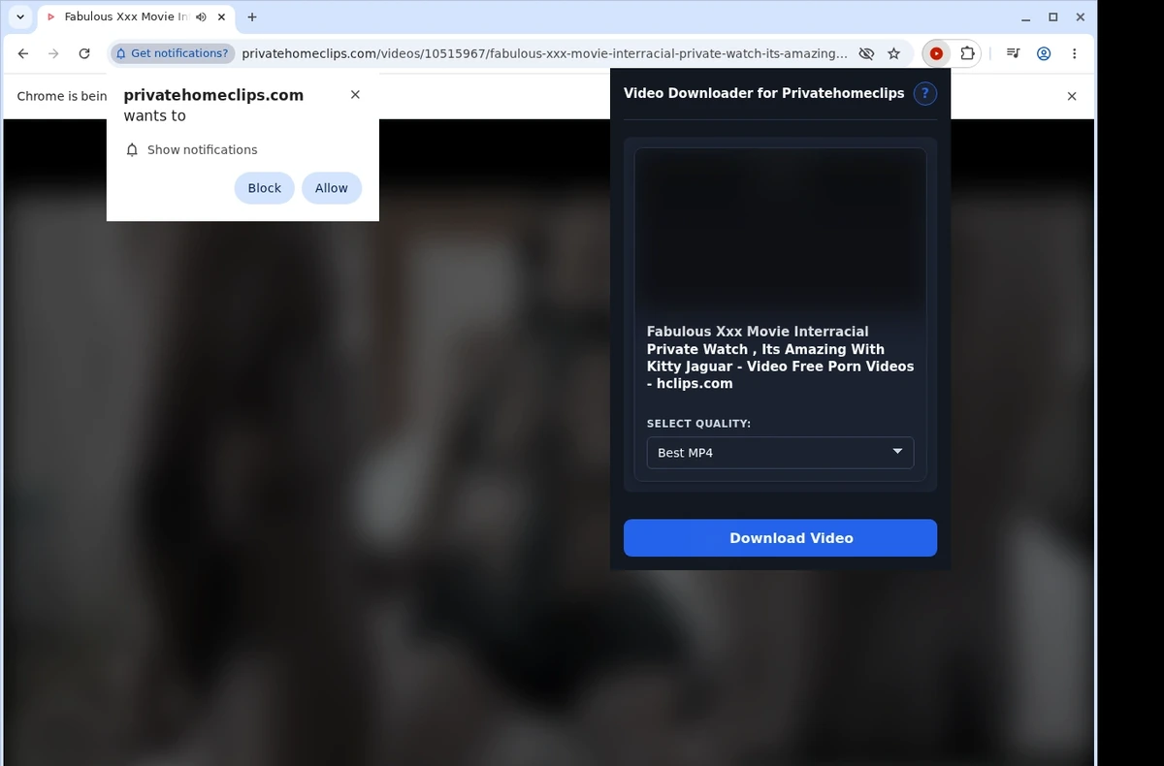
Task: Block notifications from privatehomeclips.com
Action: coord(264,188)
